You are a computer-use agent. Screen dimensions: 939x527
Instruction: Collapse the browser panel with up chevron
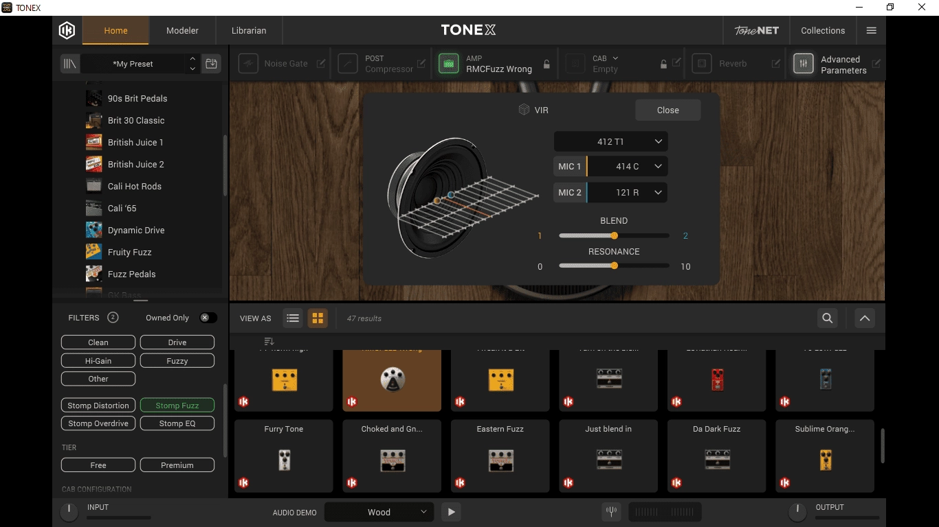pyautogui.click(x=865, y=318)
